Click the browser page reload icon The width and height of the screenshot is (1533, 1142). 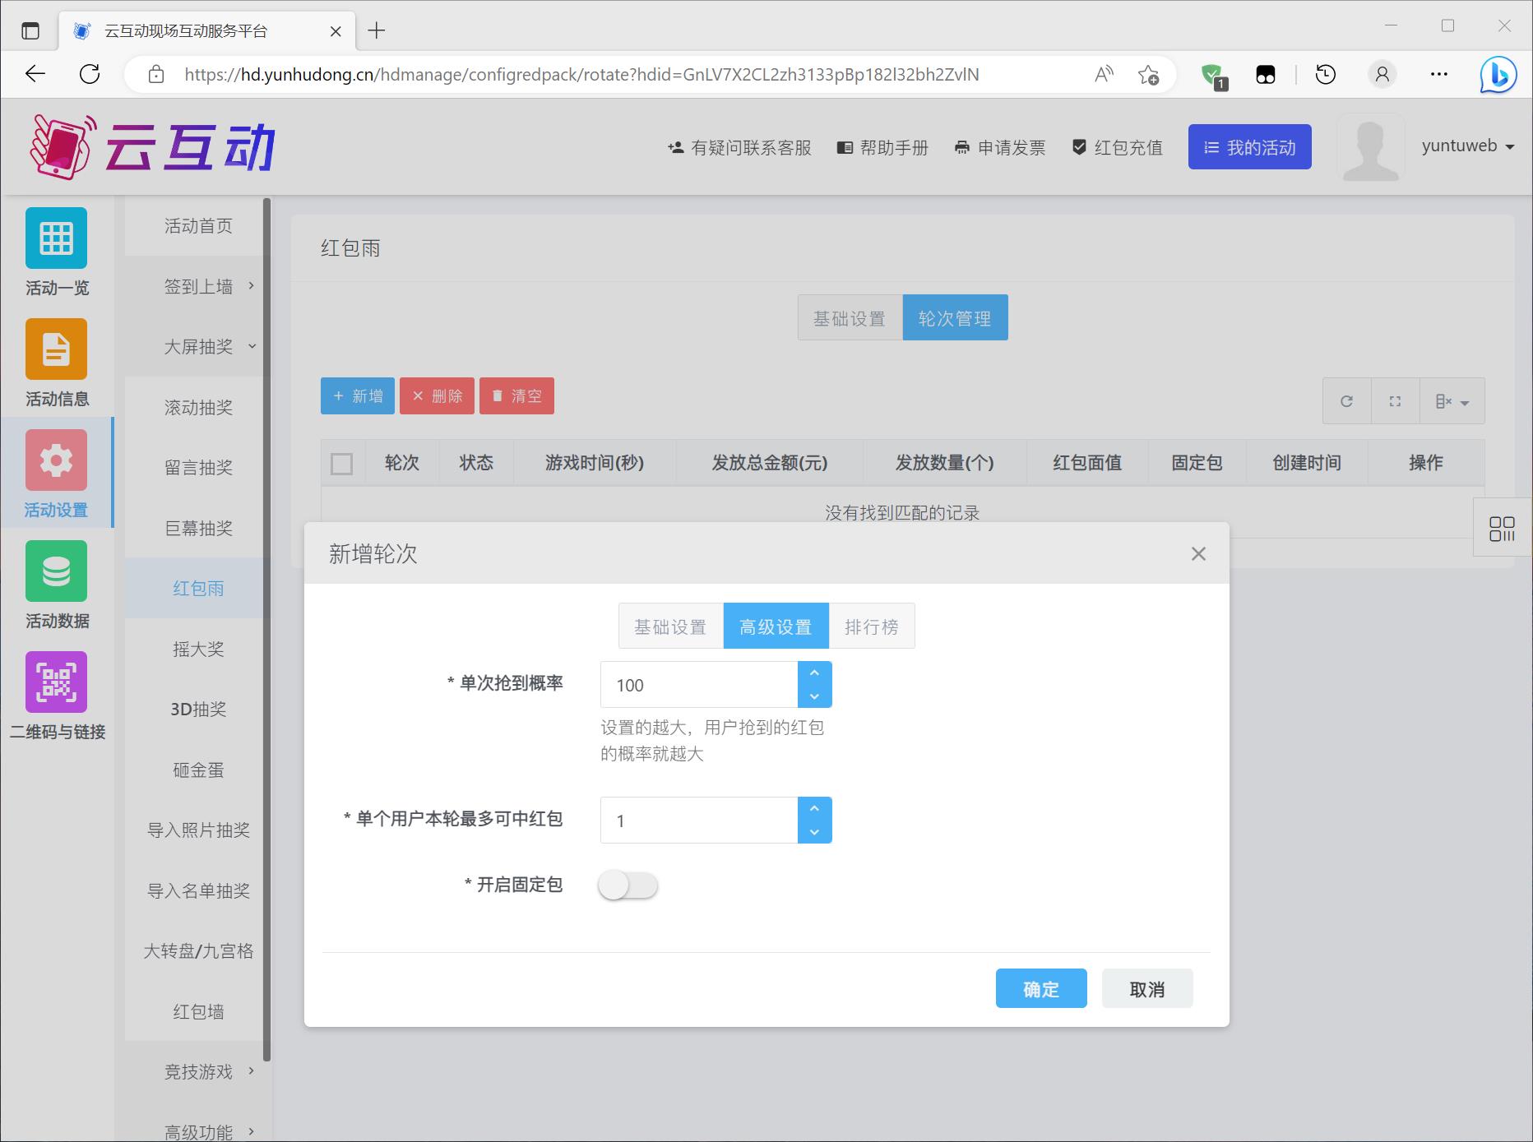[90, 75]
